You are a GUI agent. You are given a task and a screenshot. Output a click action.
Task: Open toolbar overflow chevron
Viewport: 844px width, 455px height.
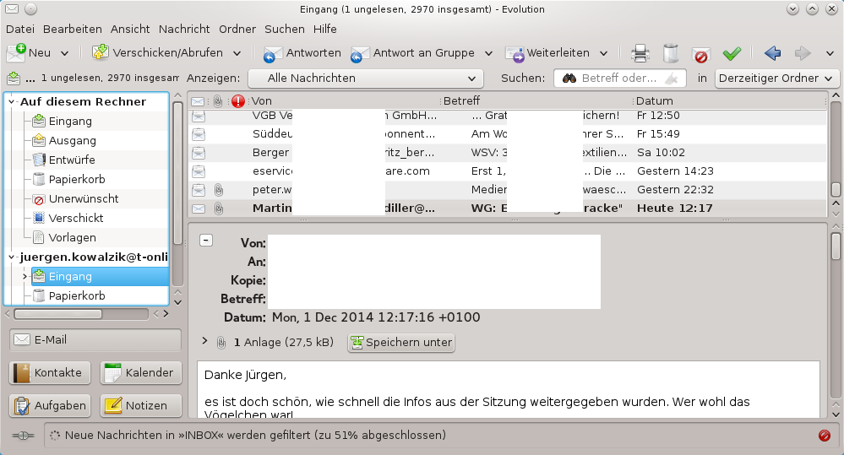(830, 53)
